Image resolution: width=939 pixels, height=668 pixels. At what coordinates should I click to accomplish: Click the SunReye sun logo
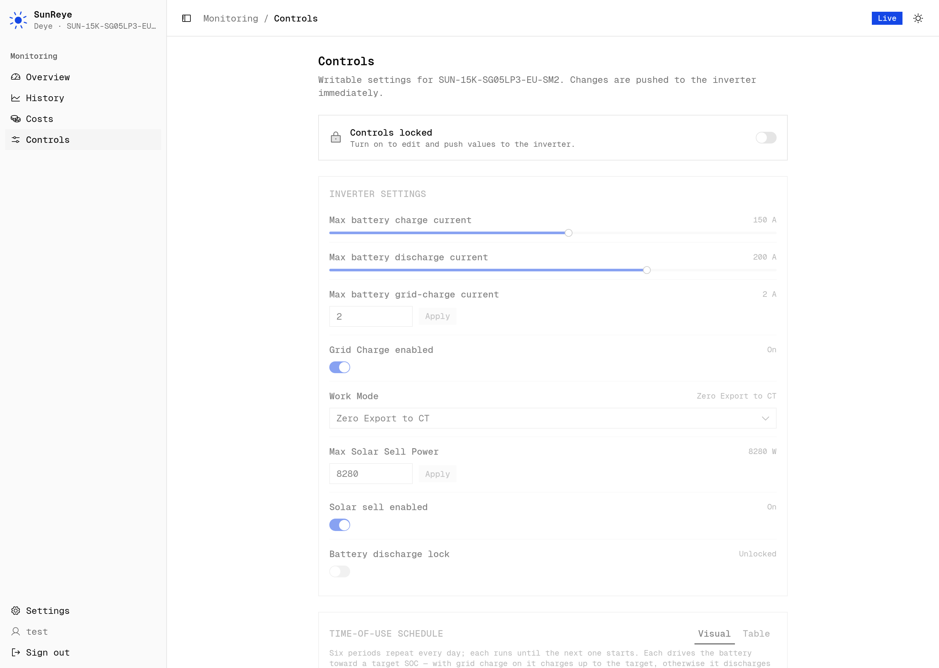pyautogui.click(x=18, y=20)
